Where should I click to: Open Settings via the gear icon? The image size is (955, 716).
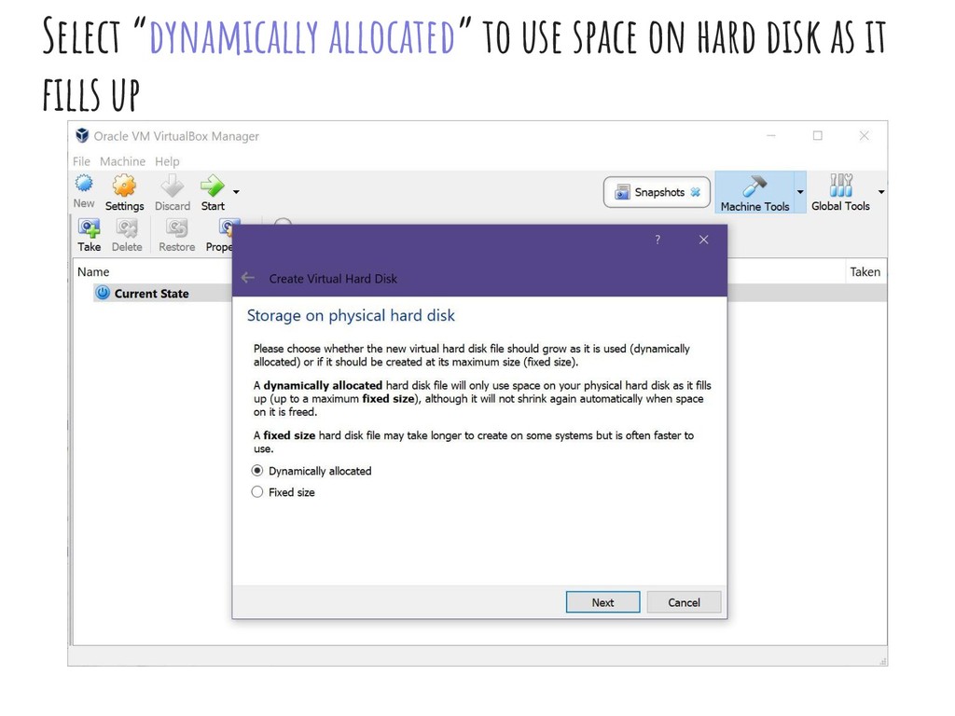point(124,186)
